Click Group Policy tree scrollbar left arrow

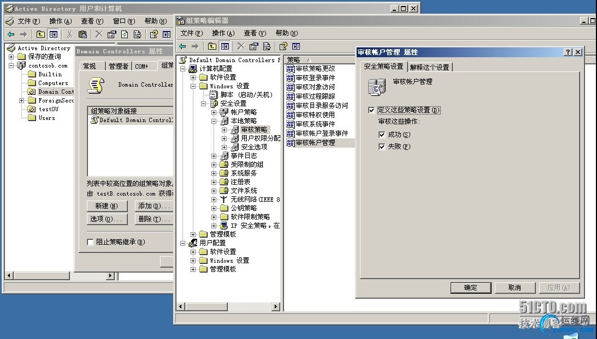pos(181,306)
